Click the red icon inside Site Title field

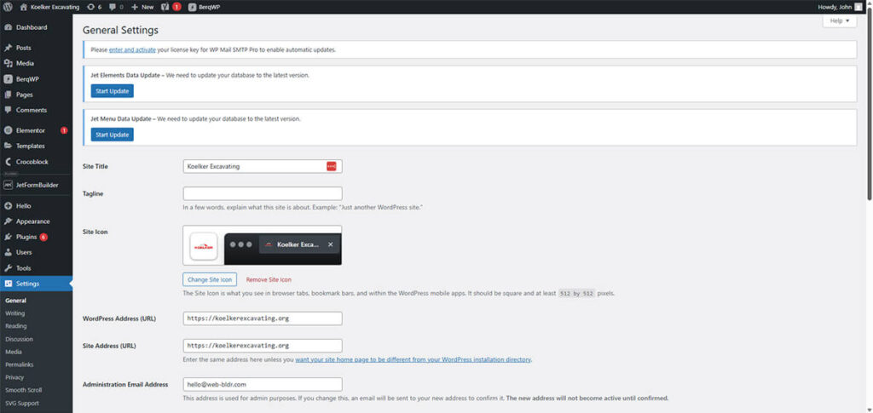332,166
